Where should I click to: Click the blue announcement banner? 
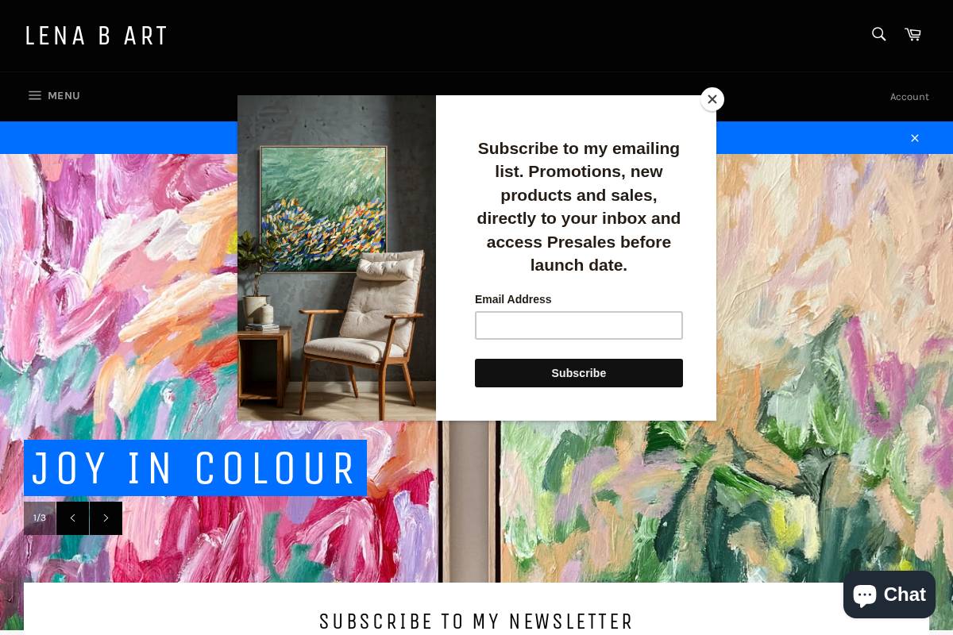point(476,137)
